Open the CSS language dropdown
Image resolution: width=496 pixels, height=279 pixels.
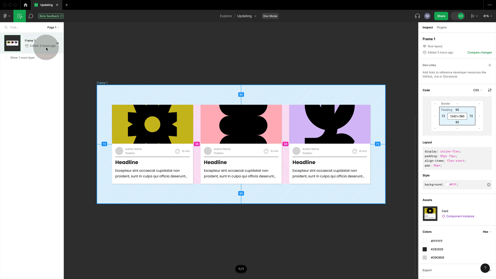coord(478,90)
